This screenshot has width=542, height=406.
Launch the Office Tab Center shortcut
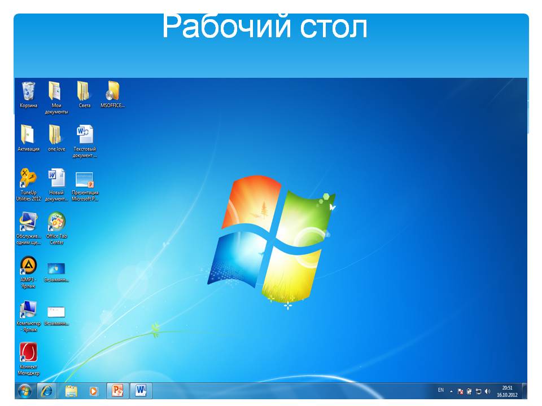(56, 223)
